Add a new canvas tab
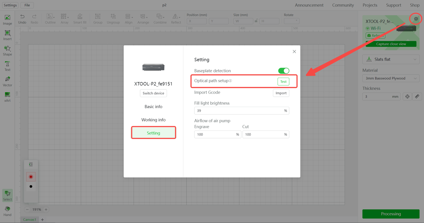Screen dimensions: 424x223 point(42,220)
